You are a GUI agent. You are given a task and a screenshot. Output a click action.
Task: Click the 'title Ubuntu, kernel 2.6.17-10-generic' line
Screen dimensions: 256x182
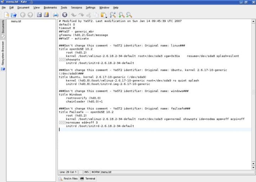[x=102, y=77]
